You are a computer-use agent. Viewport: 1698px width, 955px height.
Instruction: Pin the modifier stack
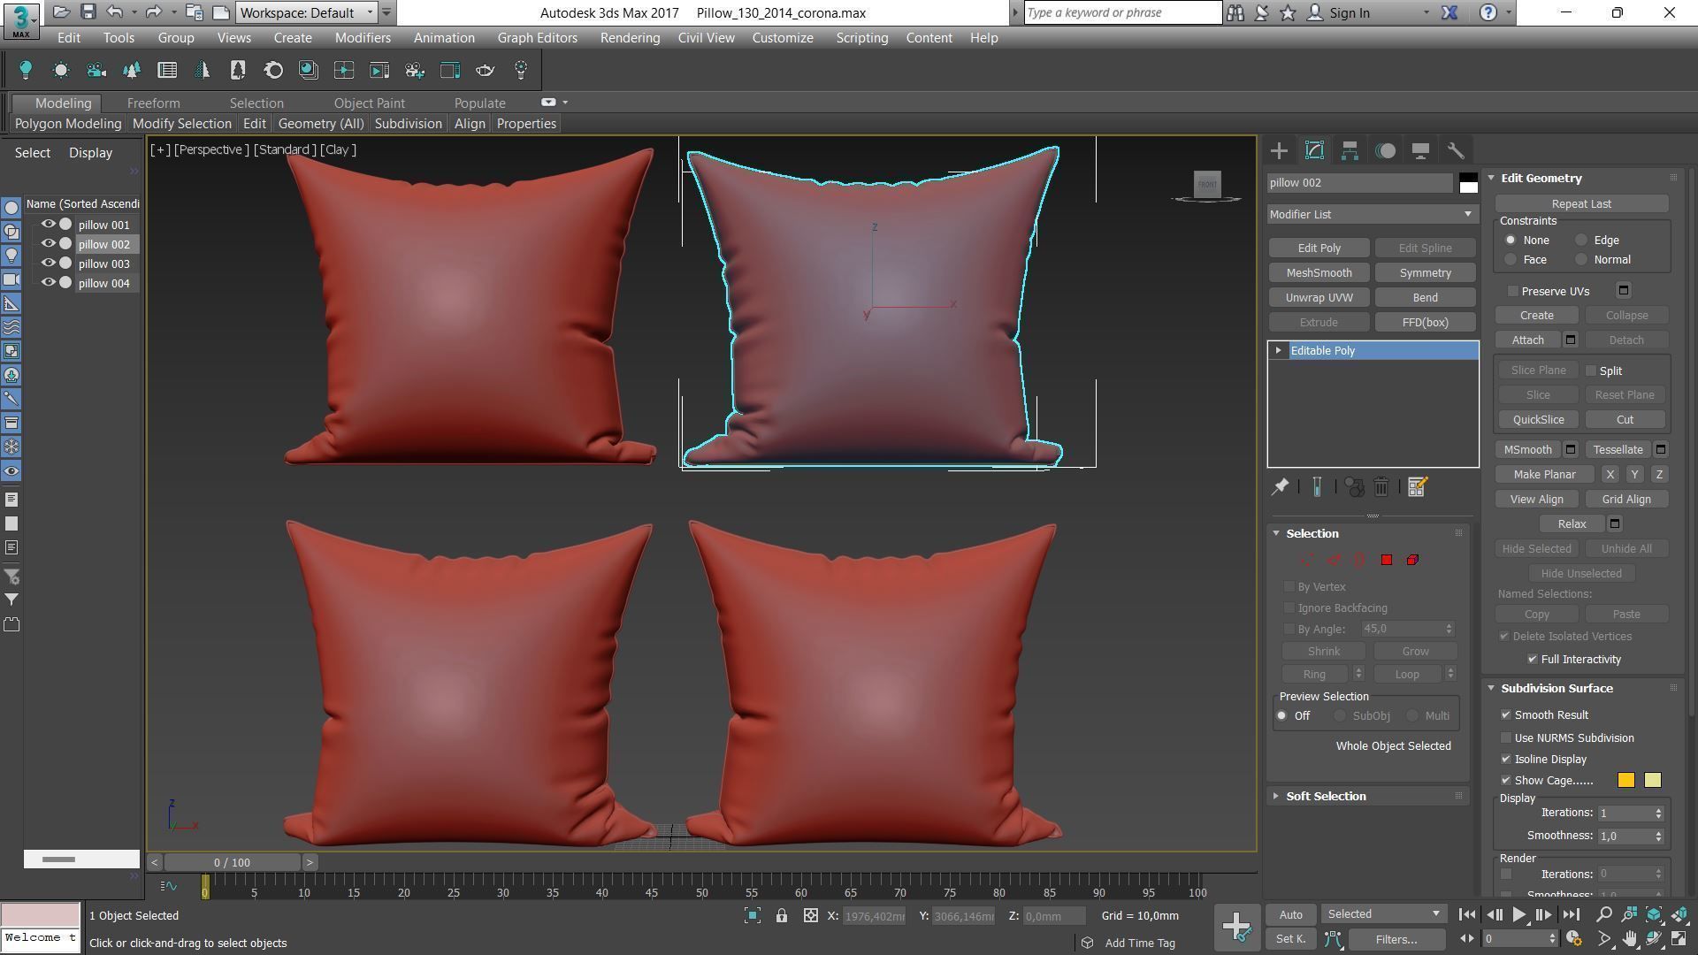tap(1280, 486)
